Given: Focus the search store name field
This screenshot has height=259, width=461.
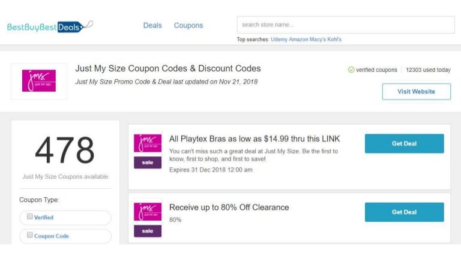Looking at the screenshot, I should coord(346,25).
